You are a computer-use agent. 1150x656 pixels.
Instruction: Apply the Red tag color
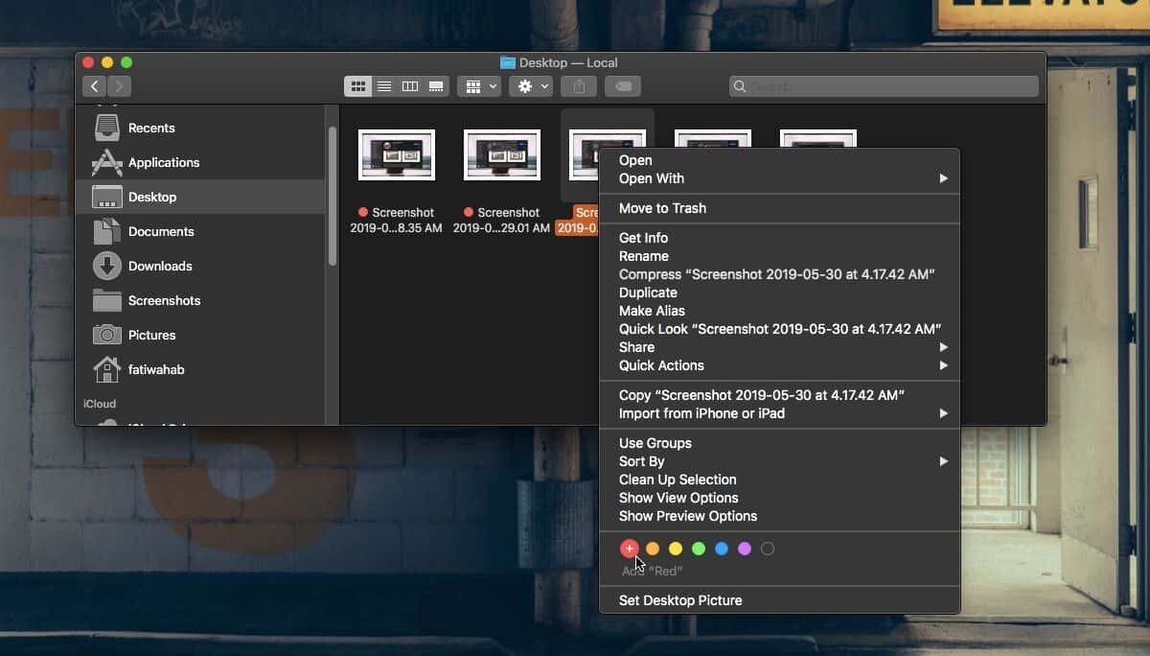coord(630,549)
